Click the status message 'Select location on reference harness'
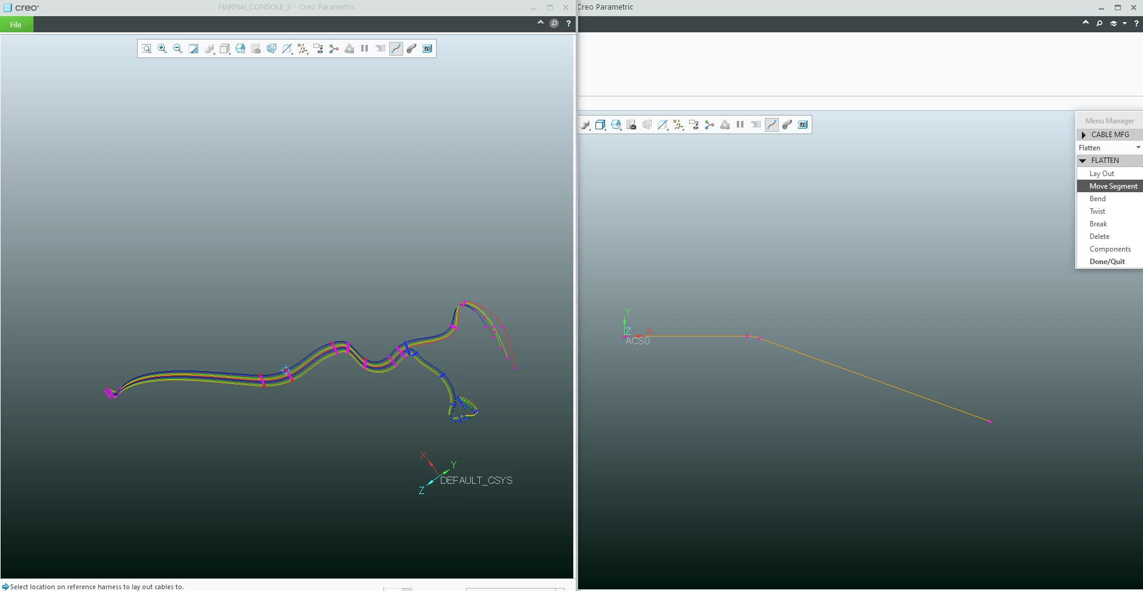 click(x=96, y=587)
